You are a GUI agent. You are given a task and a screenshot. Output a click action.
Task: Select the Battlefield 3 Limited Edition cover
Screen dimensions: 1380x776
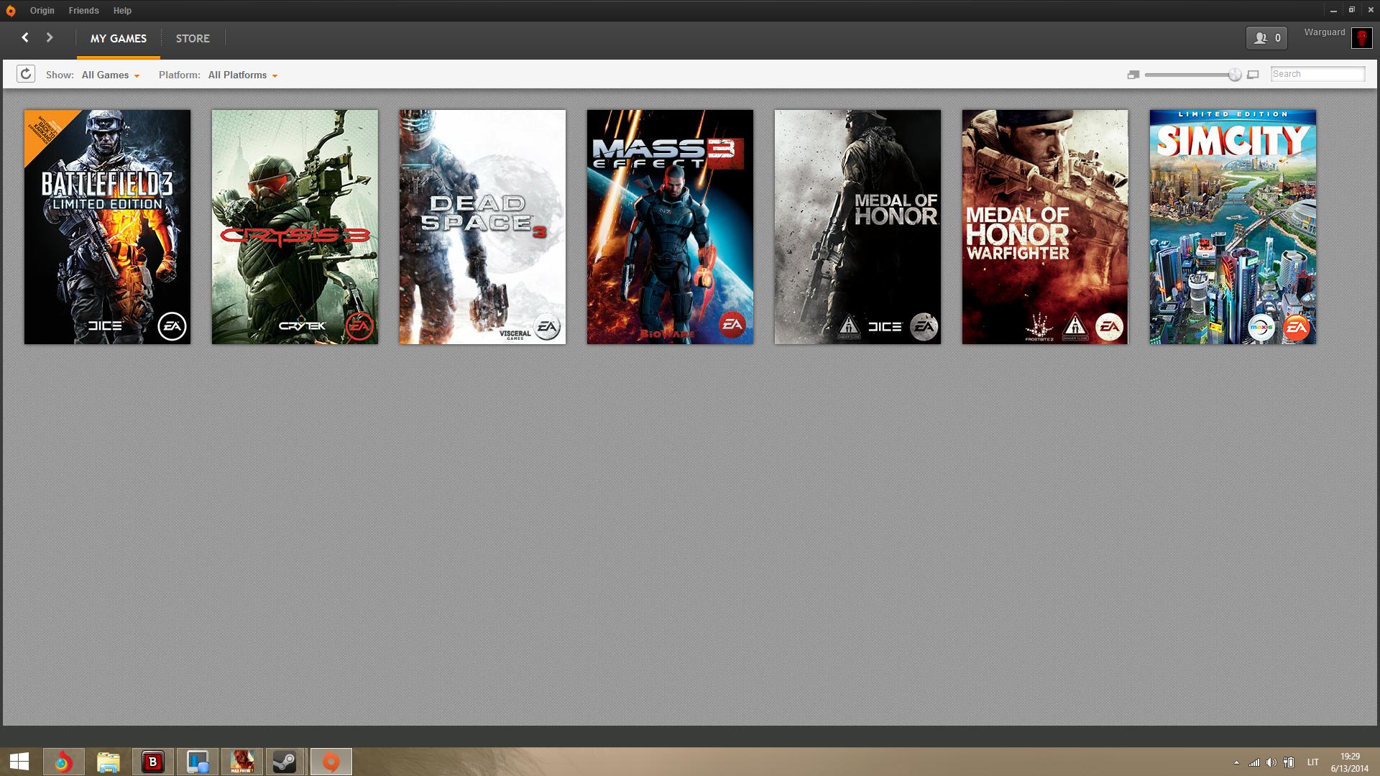(x=108, y=227)
